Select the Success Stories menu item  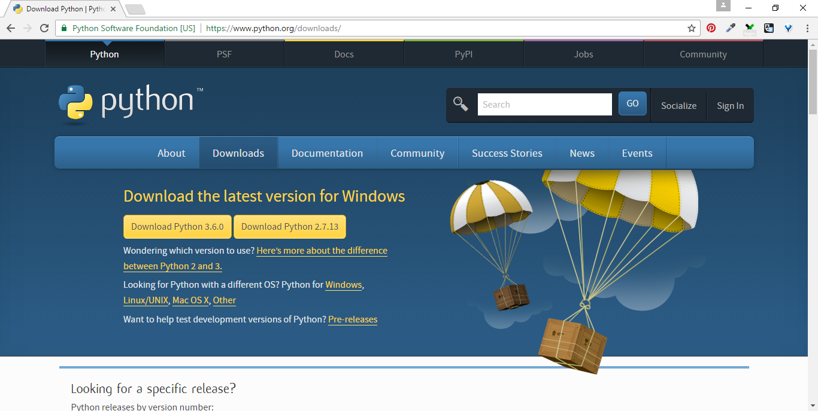pyautogui.click(x=507, y=153)
